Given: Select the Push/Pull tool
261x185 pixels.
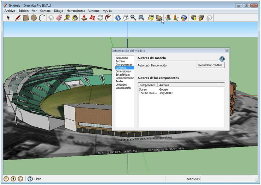Looking at the screenshot, I should tap(84, 18).
